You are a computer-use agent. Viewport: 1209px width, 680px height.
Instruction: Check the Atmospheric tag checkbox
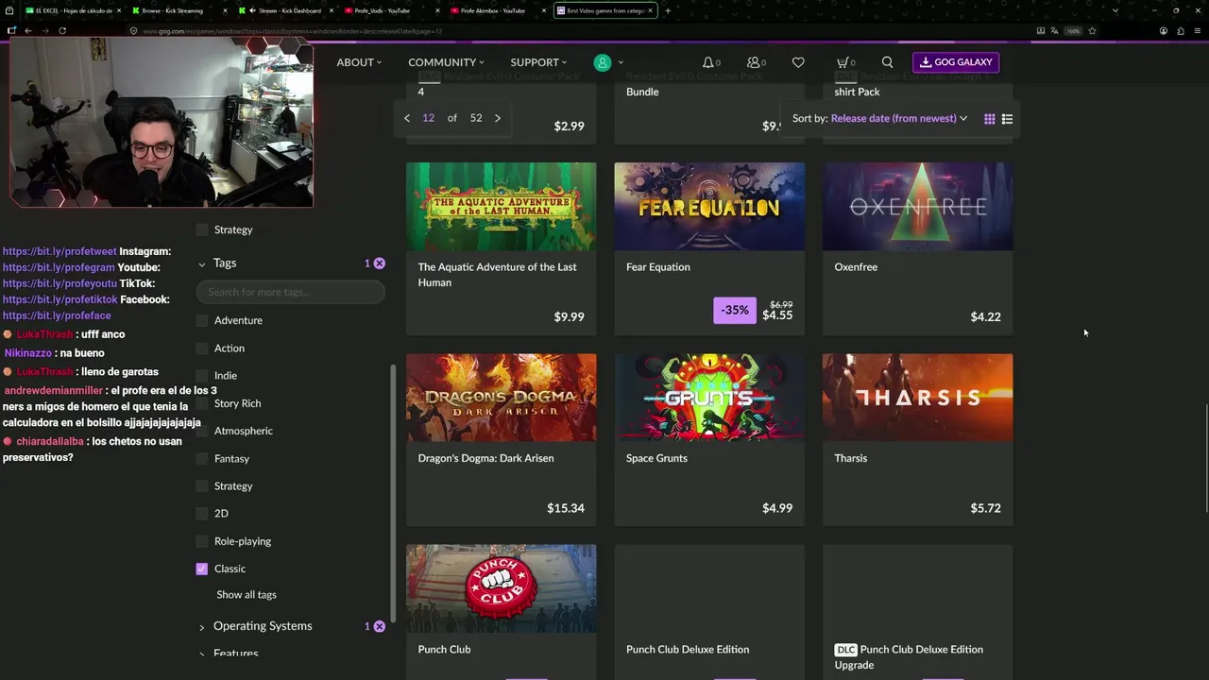pyautogui.click(x=201, y=431)
